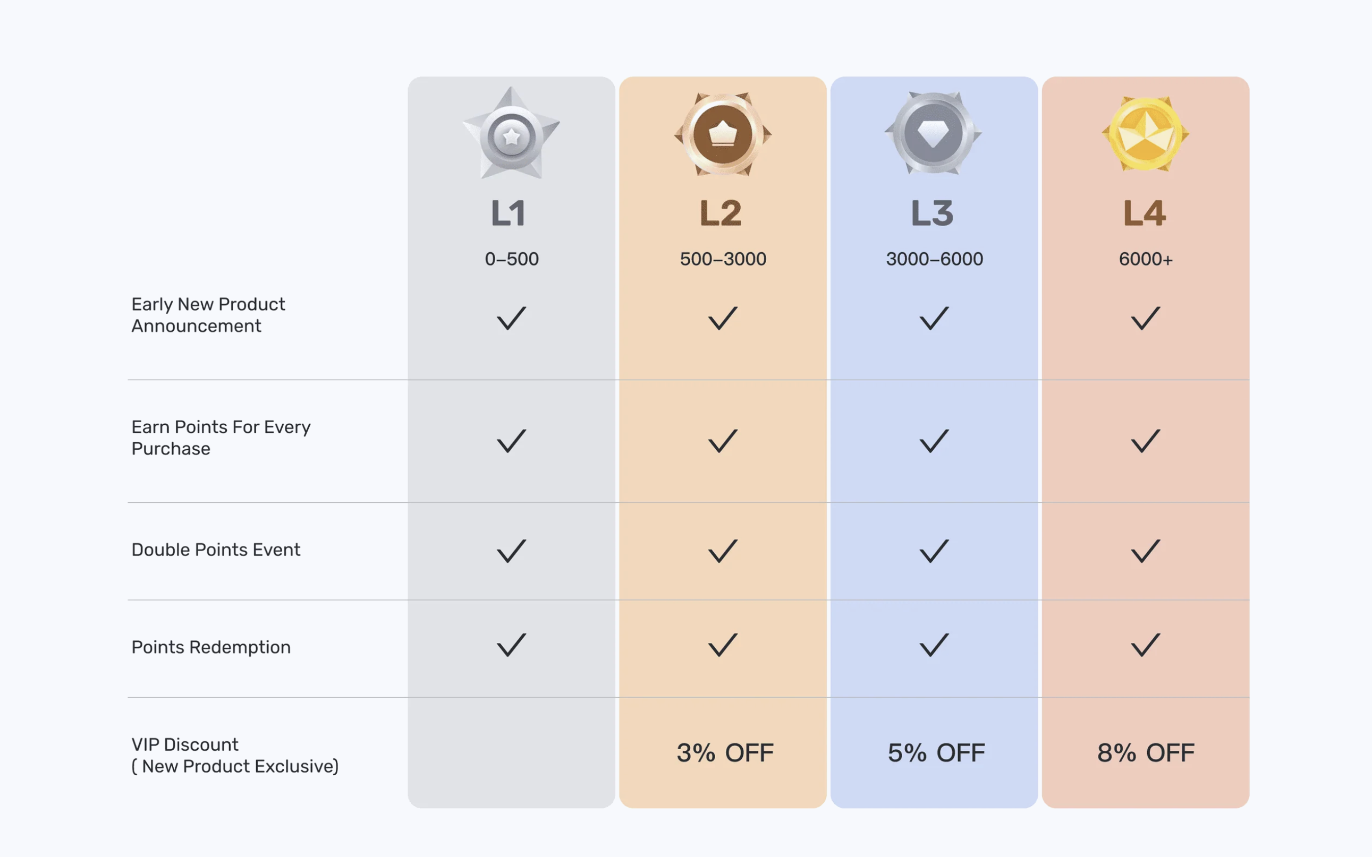Click L3 Double Points Event checkmark
Image resolution: width=1372 pixels, height=857 pixels.
934,551
